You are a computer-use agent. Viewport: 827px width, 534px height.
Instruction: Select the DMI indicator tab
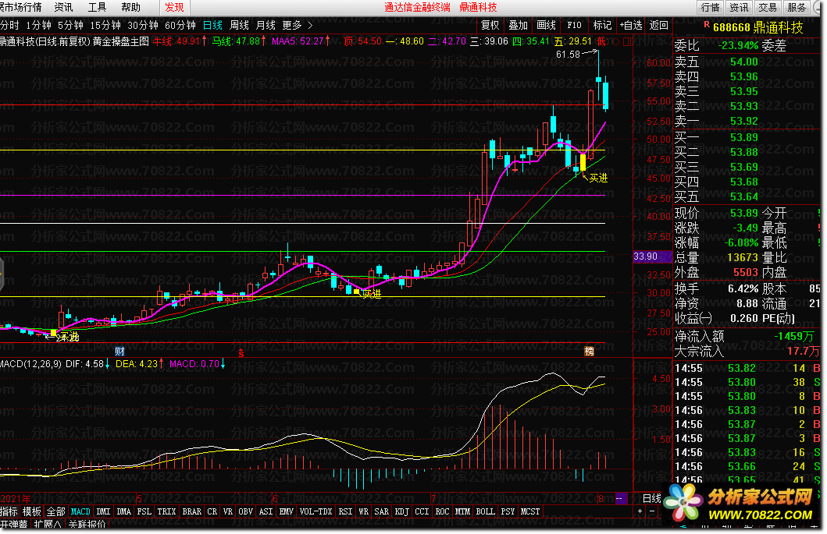click(103, 511)
